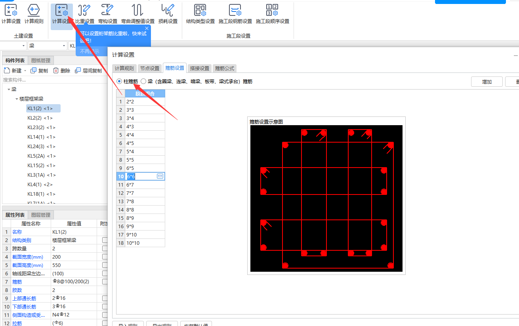Click the 增加 button
Viewport: 519px width, 326px height.
click(x=487, y=82)
